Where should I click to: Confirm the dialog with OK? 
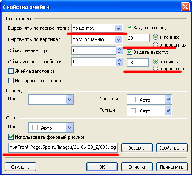pyautogui.click(x=102, y=167)
